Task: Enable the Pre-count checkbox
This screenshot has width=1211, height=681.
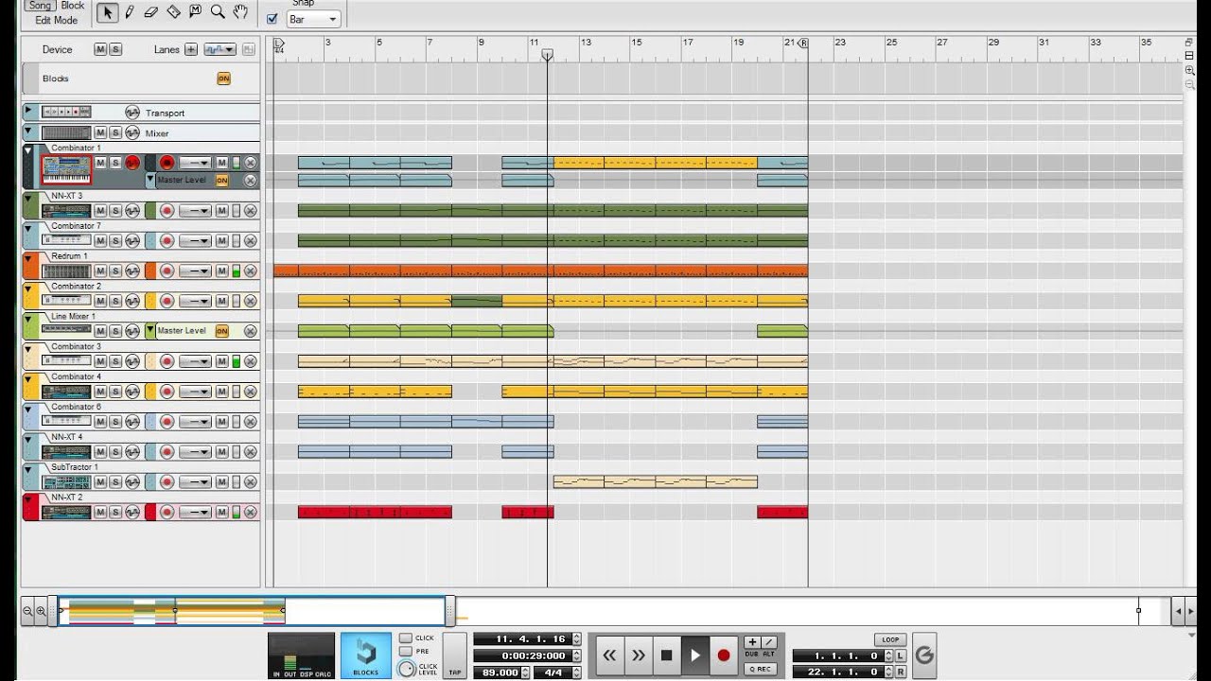Action: 406,652
